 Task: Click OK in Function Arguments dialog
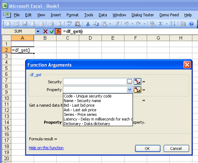pyautogui.click(x=148, y=148)
